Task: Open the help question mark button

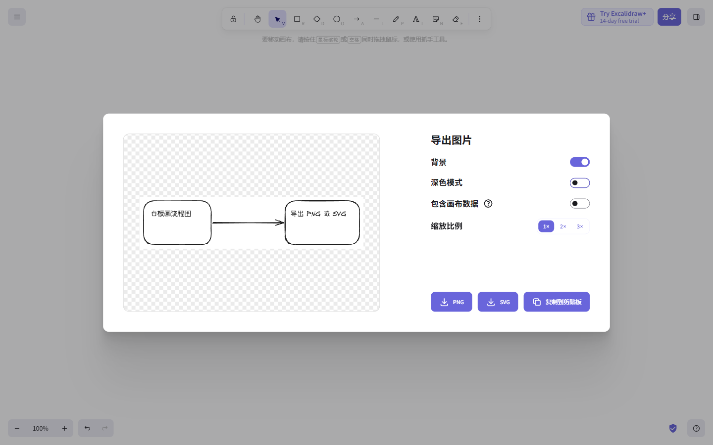Action: pos(696,428)
